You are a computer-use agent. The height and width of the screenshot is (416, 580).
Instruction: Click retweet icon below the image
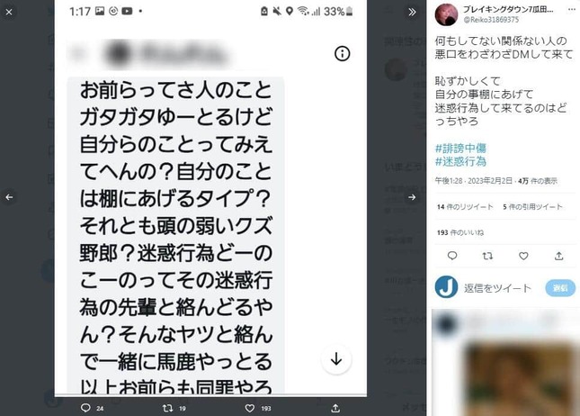click(x=168, y=408)
